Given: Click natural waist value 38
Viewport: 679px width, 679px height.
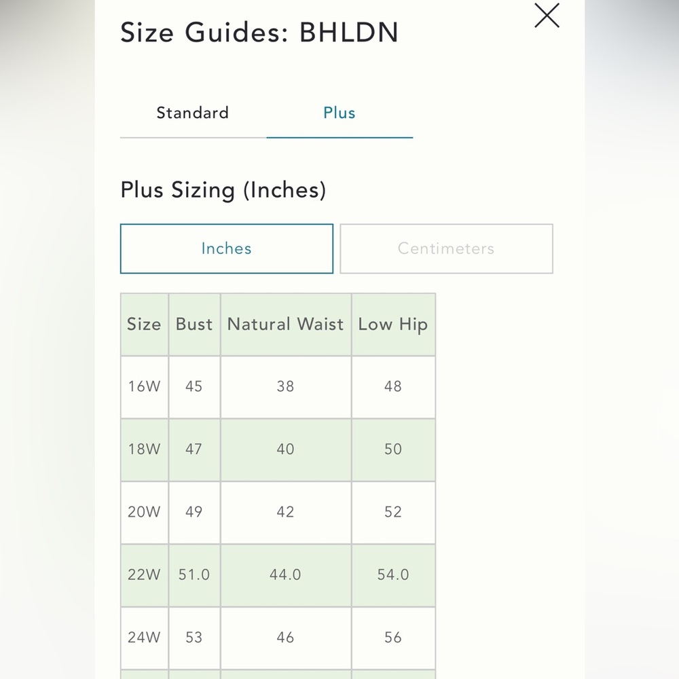Looking at the screenshot, I should click(286, 387).
